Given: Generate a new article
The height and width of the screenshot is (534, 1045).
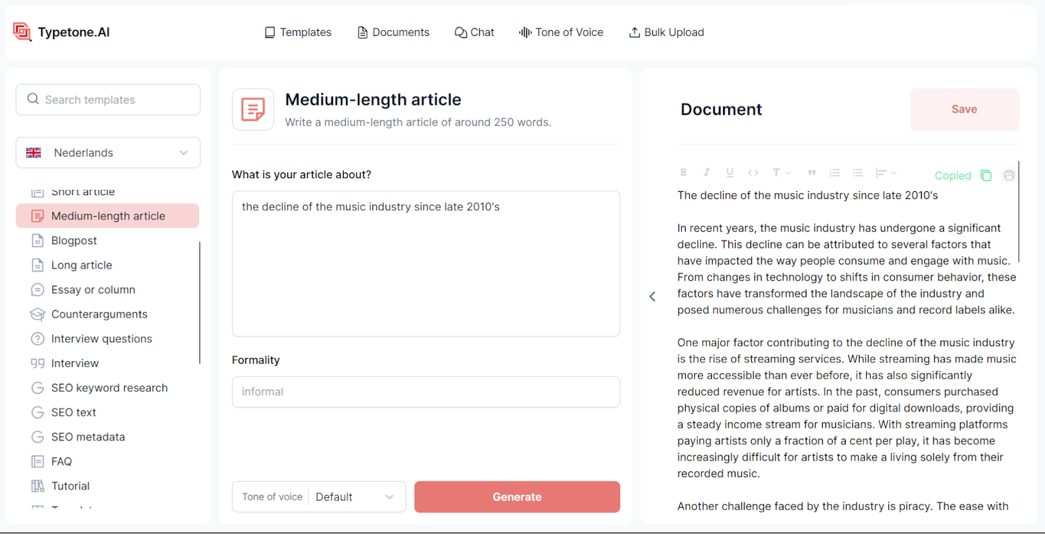Looking at the screenshot, I should click(516, 496).
